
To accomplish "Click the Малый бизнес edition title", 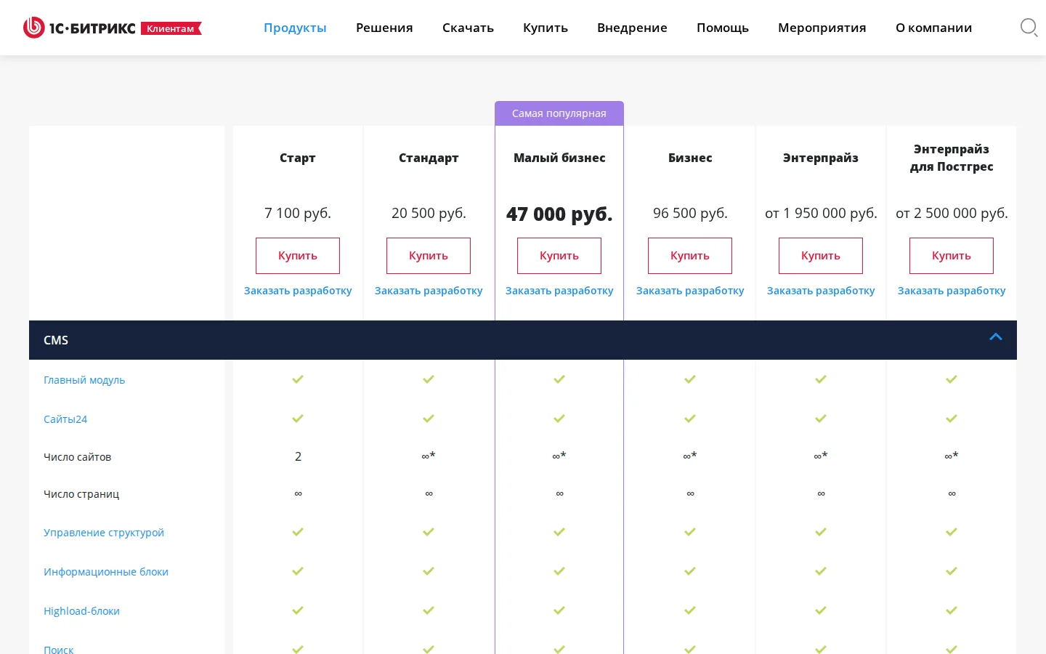I will coord(559,158).
